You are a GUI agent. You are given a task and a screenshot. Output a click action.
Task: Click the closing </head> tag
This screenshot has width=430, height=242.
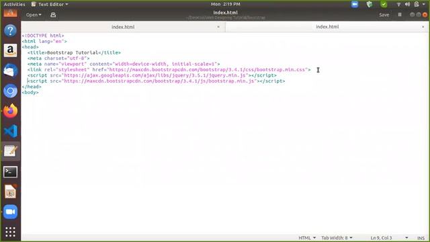pyautogui.click(x=32, y=87)
